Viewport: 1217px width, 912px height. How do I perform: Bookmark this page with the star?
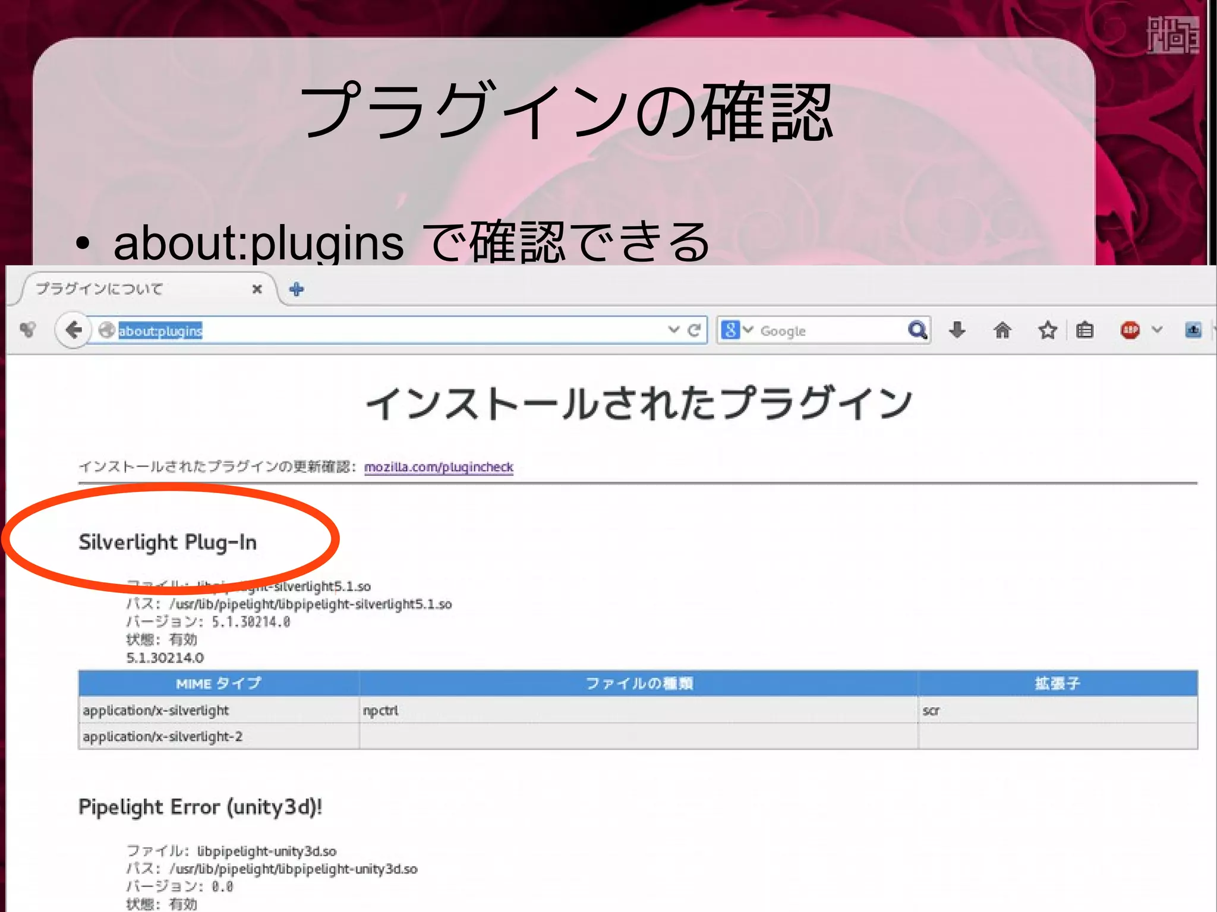[1048, 330]
